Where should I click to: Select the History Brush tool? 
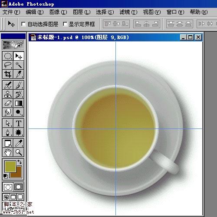19,94
